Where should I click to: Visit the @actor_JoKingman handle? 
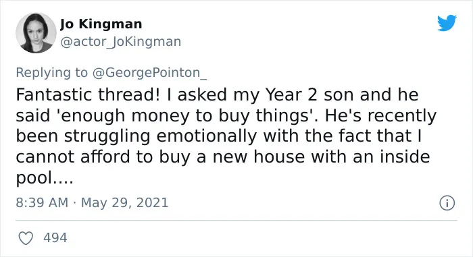[121, 42]
